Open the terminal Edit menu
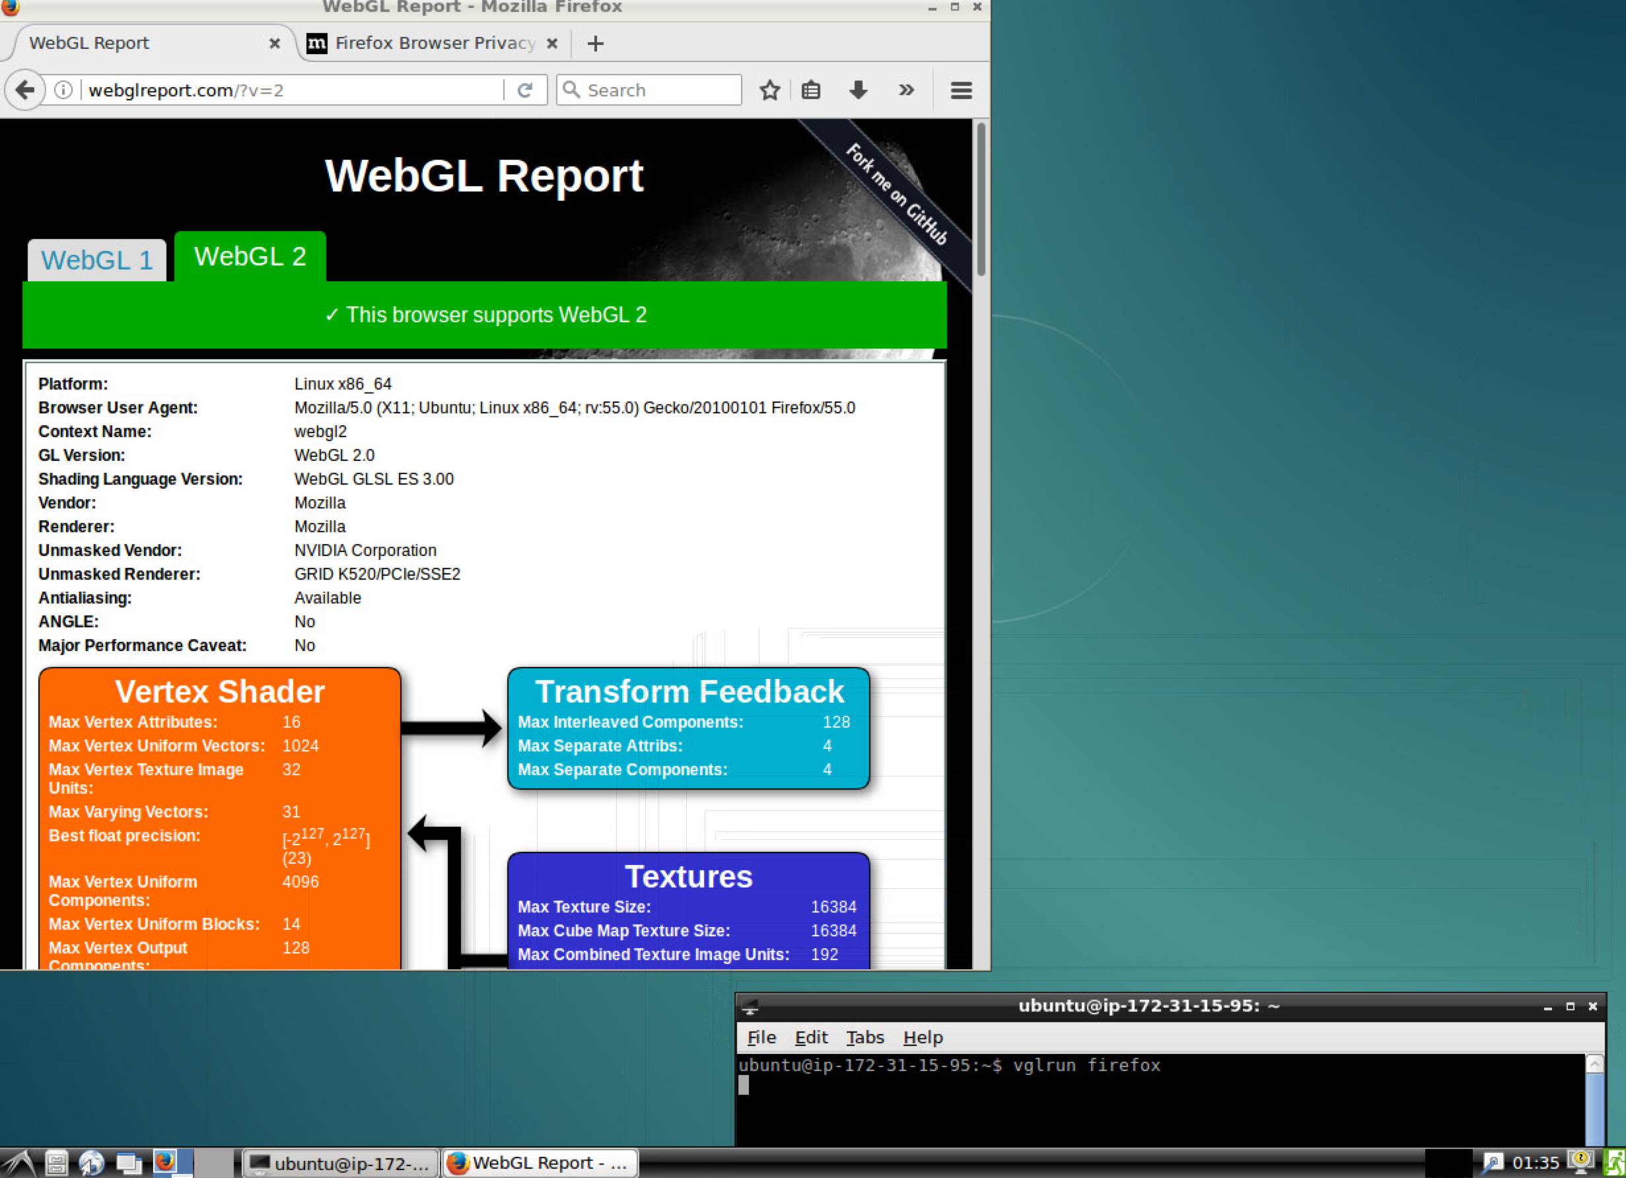The height and width of the screenshot is (1178, 1626). coord(811,1037)
